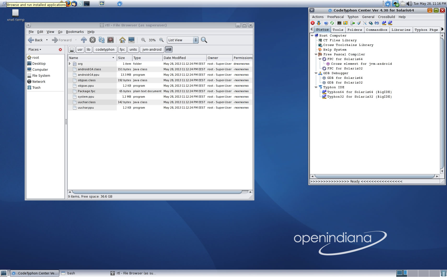Image resolution: width=447 pixels, height=277 pixels.
Task: Open the Places sidebar selector dropdown
Action: coord(35,50)
